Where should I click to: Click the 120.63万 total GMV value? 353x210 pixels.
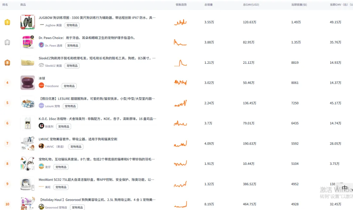click(x=249, y=22)
